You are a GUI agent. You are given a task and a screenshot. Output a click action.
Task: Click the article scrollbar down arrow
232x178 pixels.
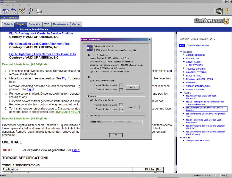point(175,172)
